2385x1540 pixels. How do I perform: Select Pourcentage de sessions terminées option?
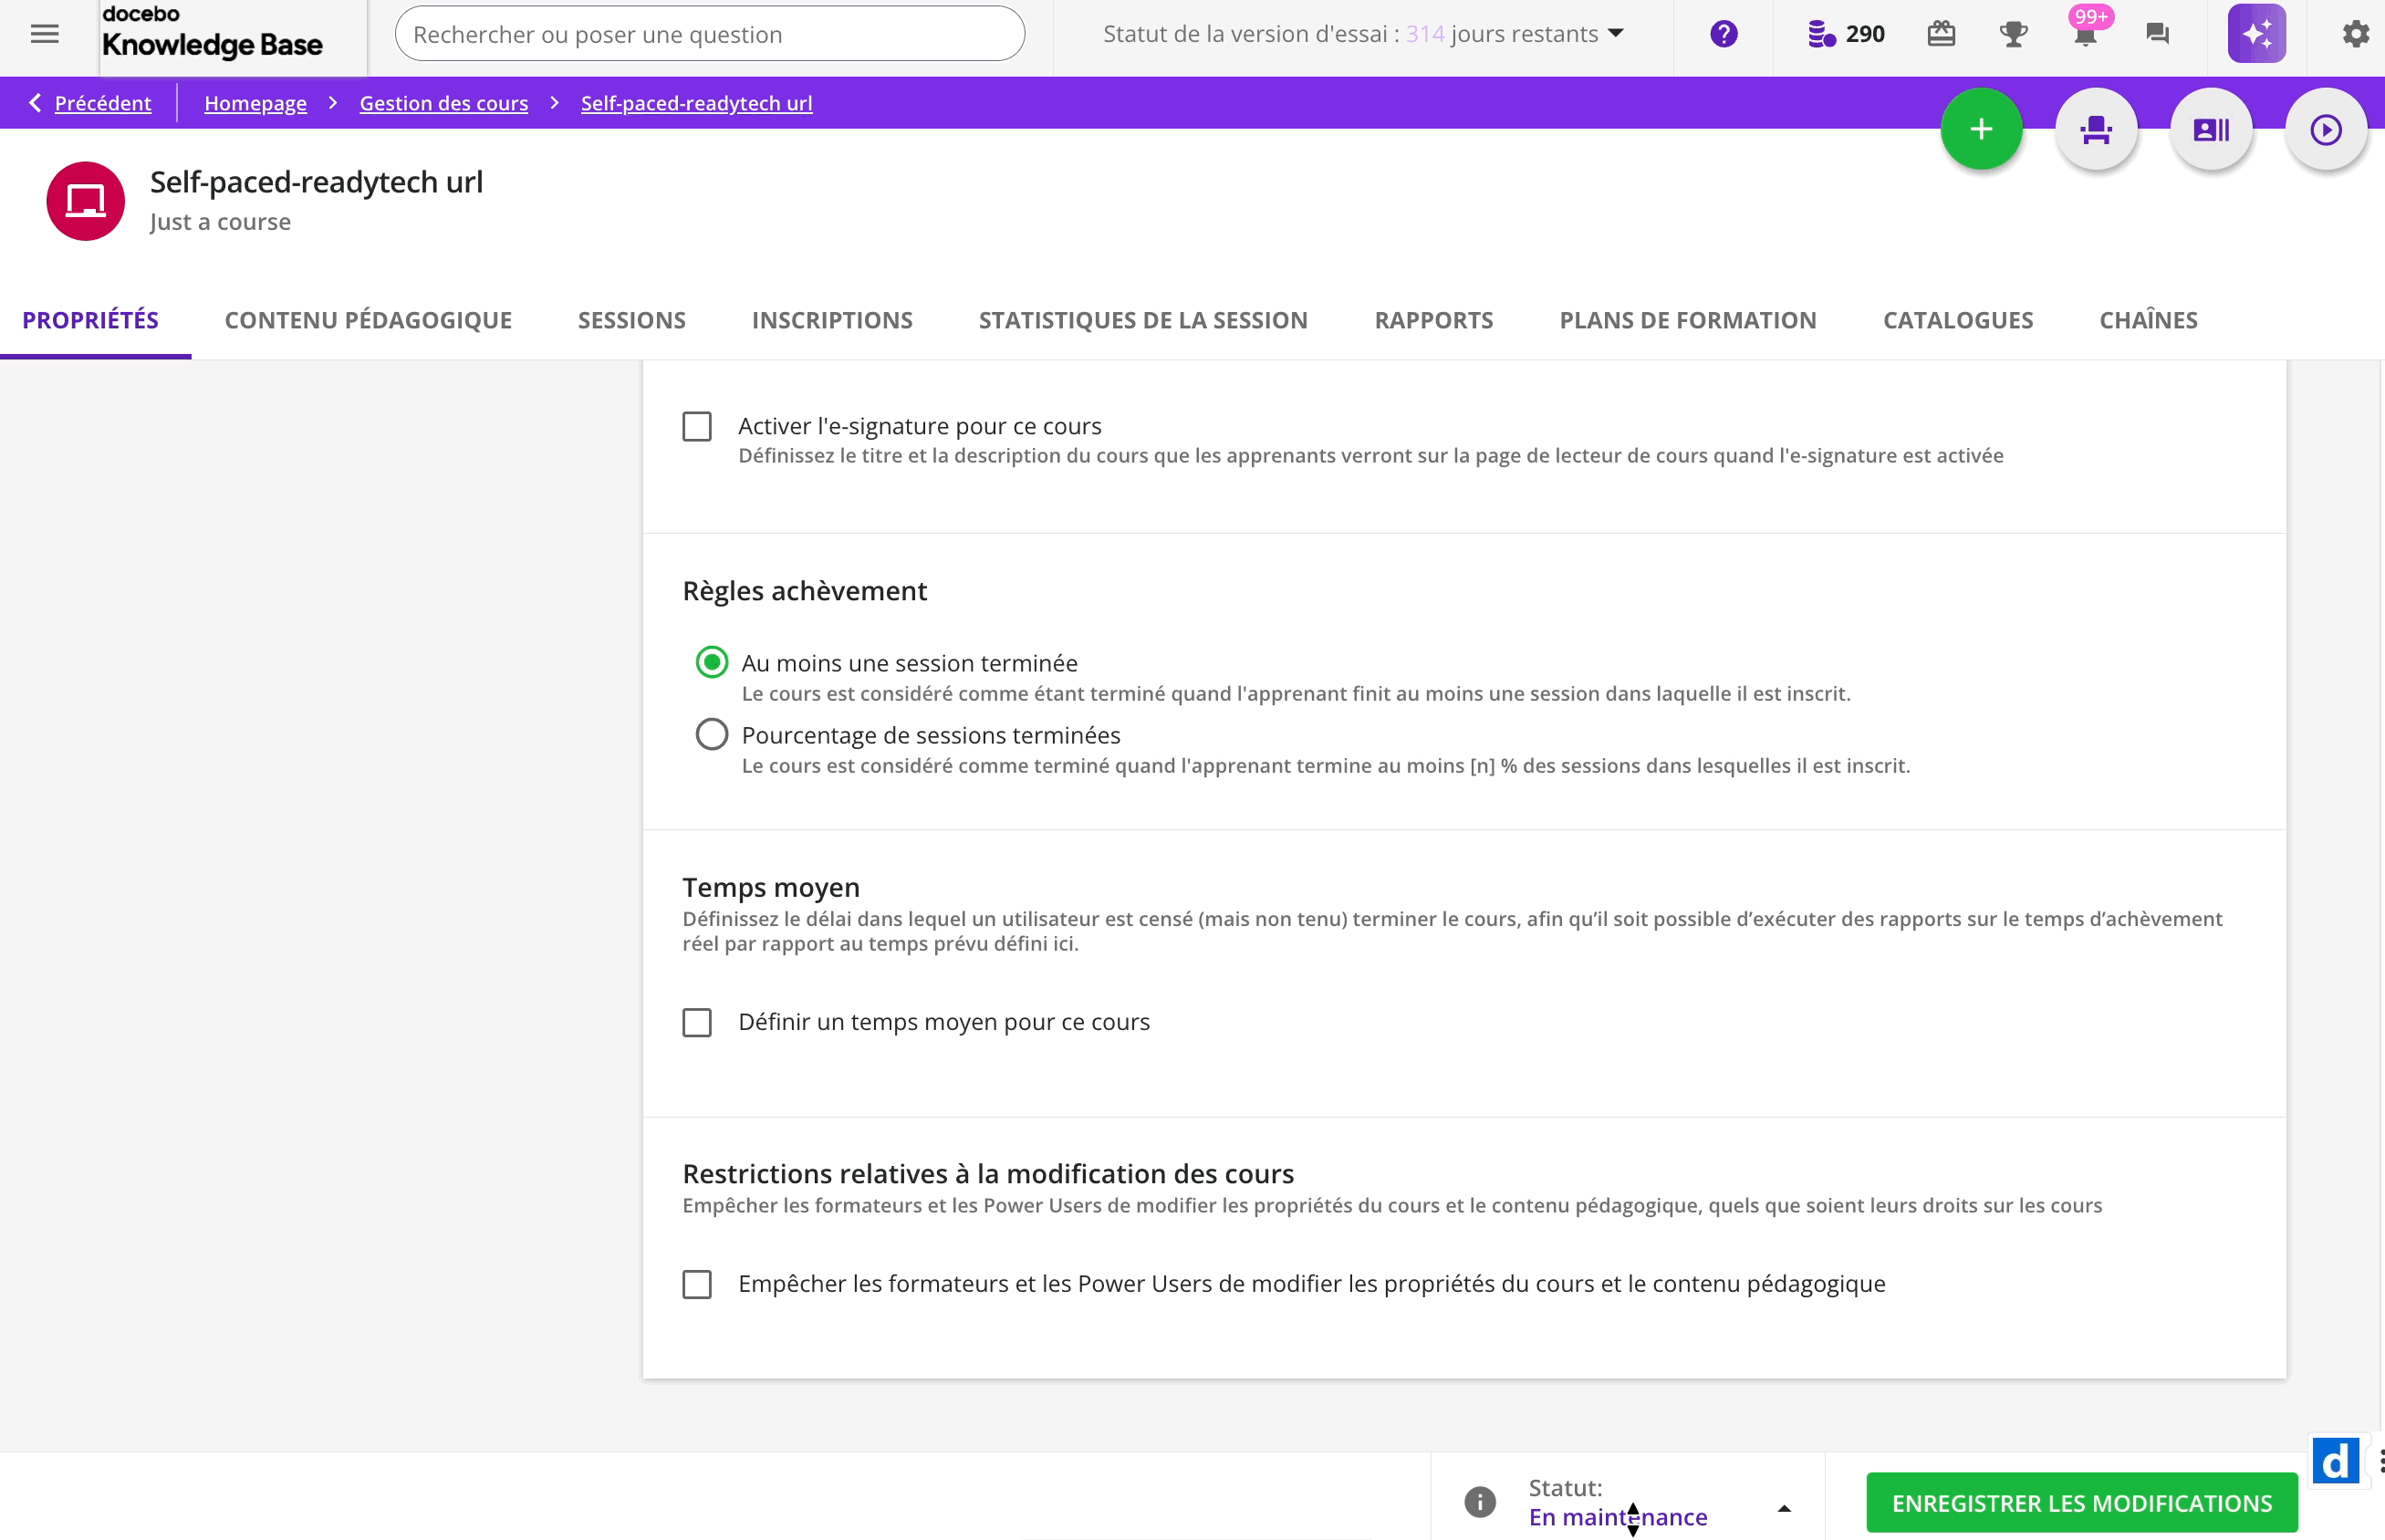[x=711, y=735]
